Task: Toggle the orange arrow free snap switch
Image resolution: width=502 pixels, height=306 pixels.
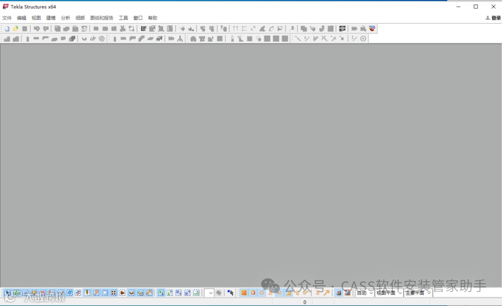Action: [x=326, y=293]
